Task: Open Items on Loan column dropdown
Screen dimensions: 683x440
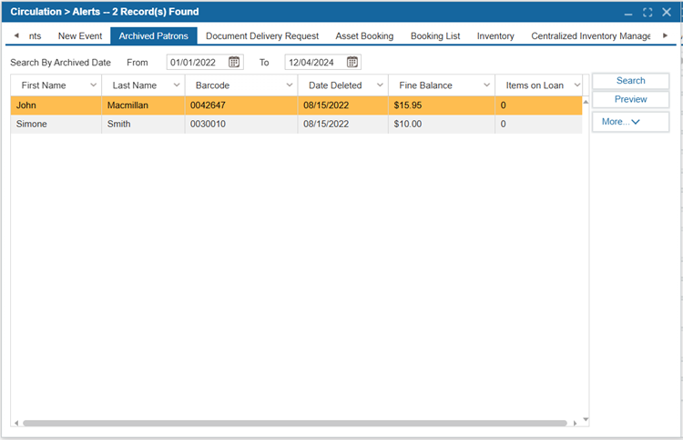Action: (x=577, y=85)
